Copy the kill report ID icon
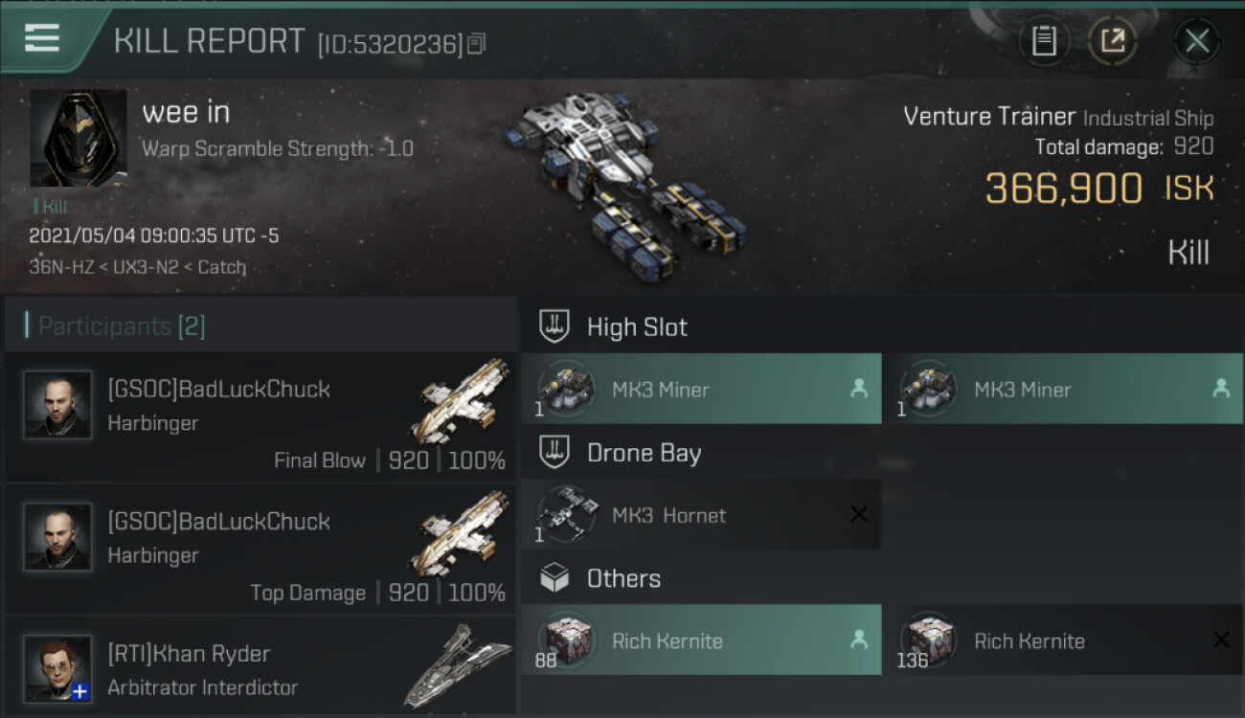The image size is (1245, 718). [x=476, y=44]
